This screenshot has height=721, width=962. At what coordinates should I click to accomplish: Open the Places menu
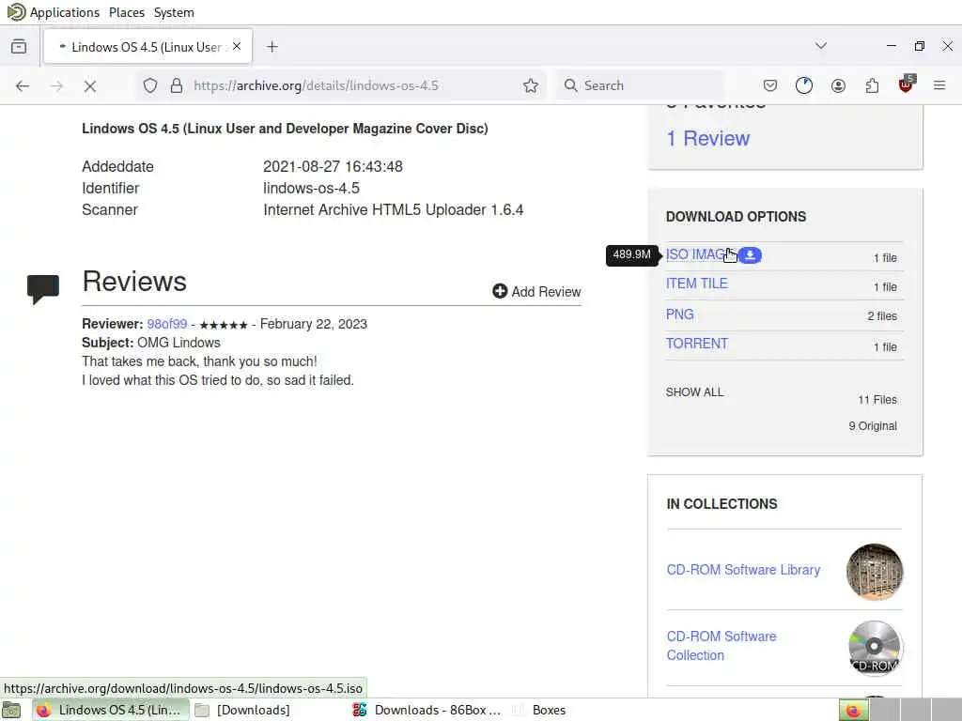pos(127,12)
